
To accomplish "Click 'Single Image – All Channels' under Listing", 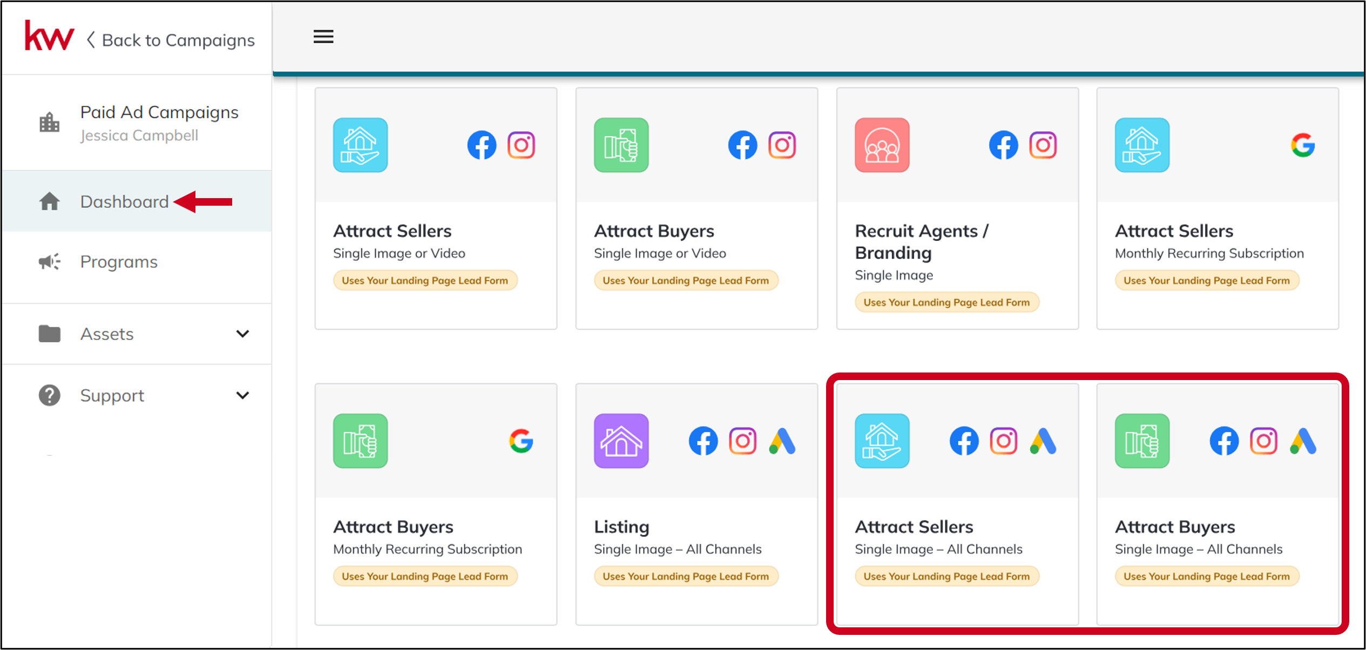I will point(678,549).
